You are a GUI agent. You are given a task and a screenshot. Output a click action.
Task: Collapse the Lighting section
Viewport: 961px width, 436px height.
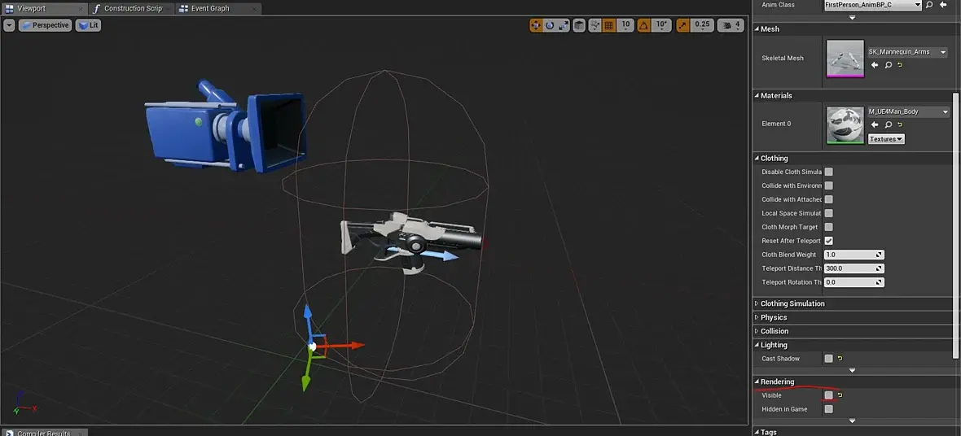pyautogui.click(x=757, y=345)
